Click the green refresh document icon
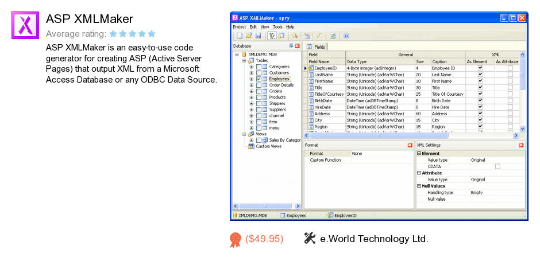The width and height of the screenshot is (540, 265). [333, 36]
